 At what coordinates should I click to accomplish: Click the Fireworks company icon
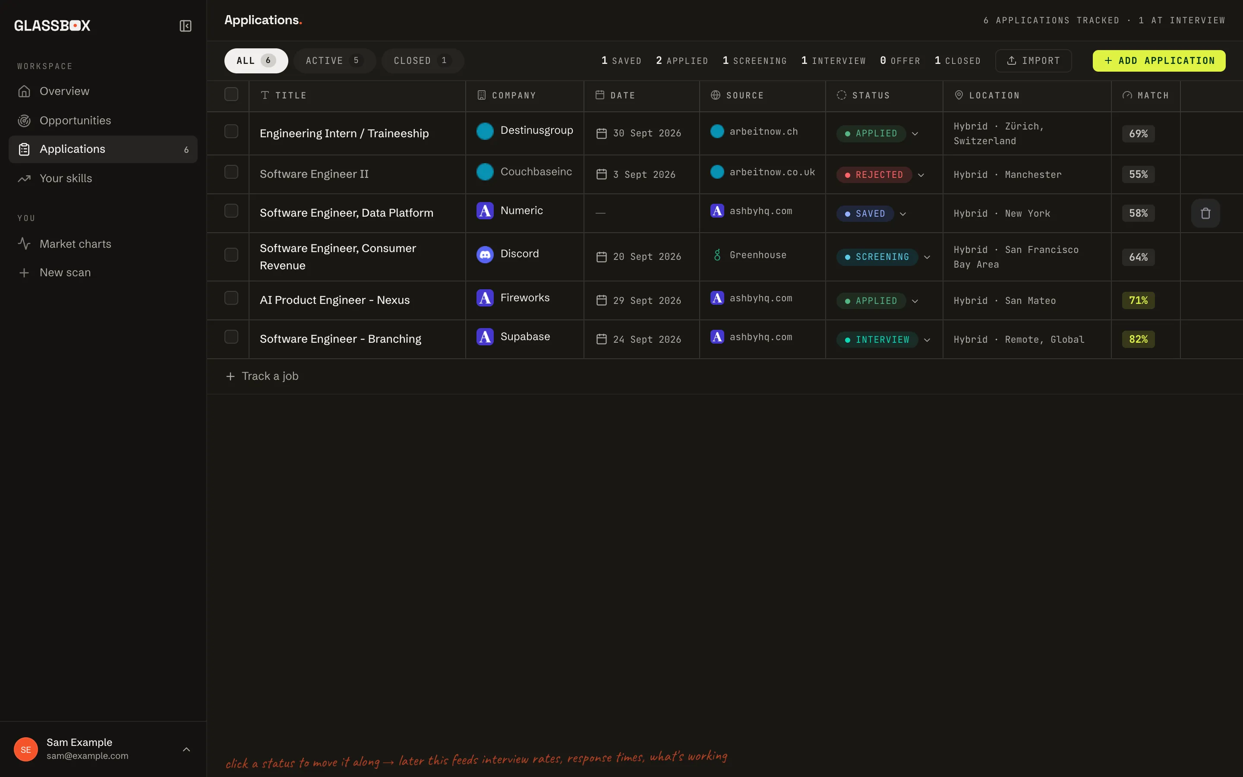485,298
